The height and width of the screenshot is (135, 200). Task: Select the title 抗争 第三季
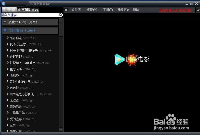click(x=18, y=44)
